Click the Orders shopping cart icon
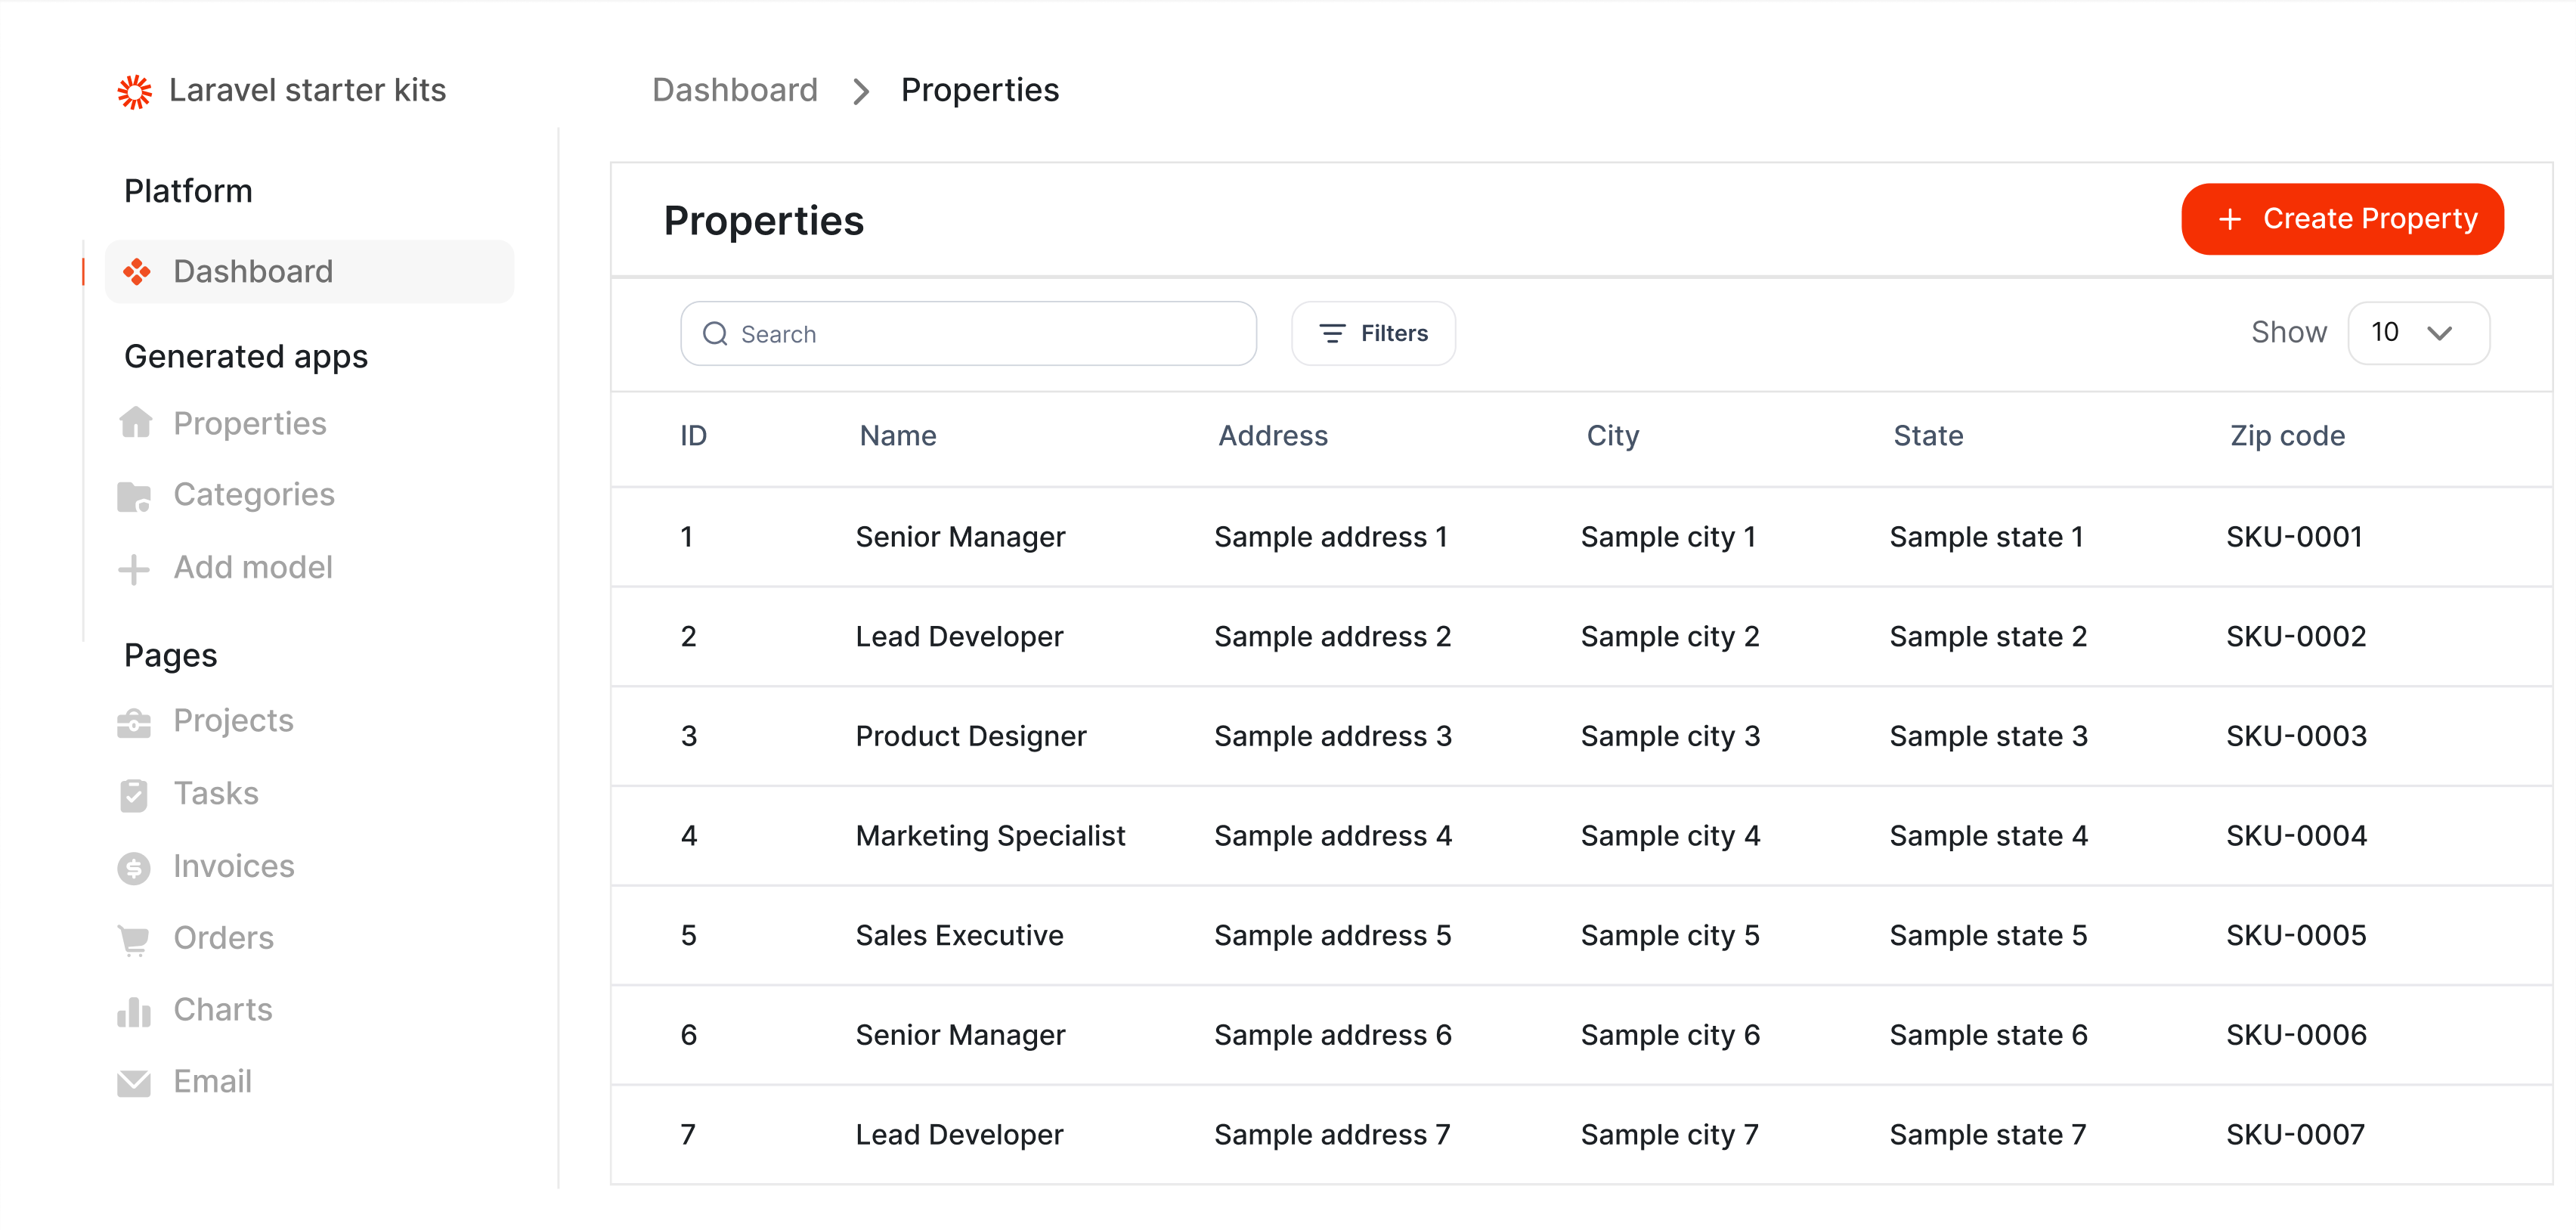This screenshot has height=1230, width=2576. pos(133,939)
